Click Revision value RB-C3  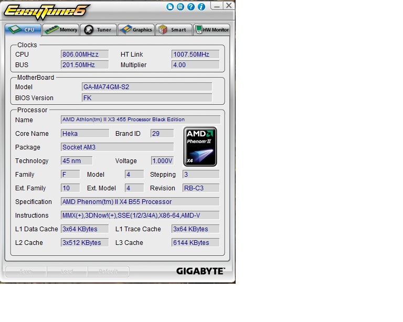[x=201, y=188]
